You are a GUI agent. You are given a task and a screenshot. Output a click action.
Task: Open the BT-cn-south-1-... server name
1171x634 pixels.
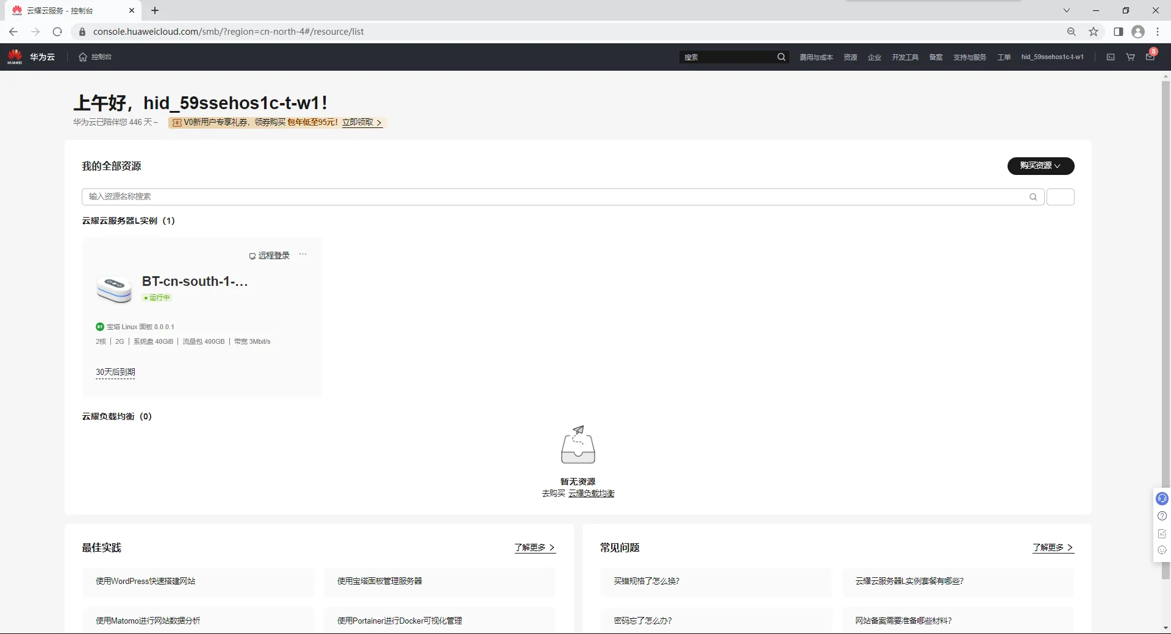(x=195, y=282)
